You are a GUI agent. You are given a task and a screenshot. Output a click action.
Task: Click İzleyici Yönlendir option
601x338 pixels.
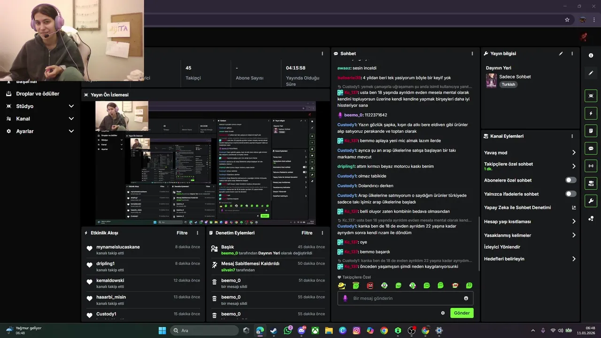click(x=502, y=247)
